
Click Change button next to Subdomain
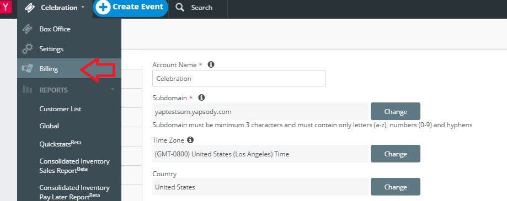396,111
